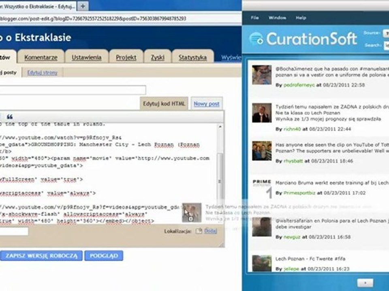This screenshot has width=389, height=291.
Task: Click the 'o Ekstraklasie' blog title header
Action: pyautogui.click(x=38, y=38)
